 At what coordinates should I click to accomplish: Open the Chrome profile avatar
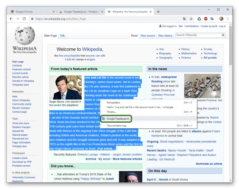click(x=221, y=19)
